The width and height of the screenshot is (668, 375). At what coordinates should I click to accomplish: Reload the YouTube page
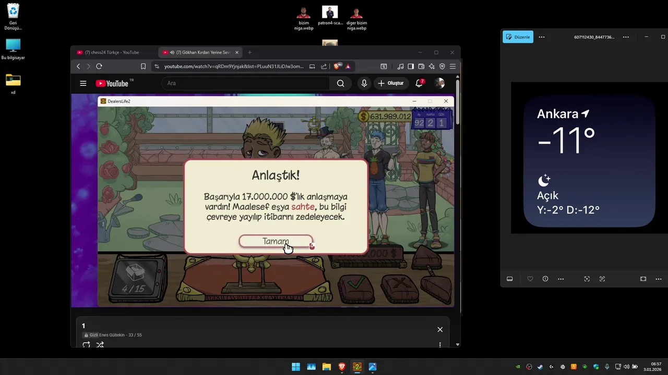(x=99, y=67)
